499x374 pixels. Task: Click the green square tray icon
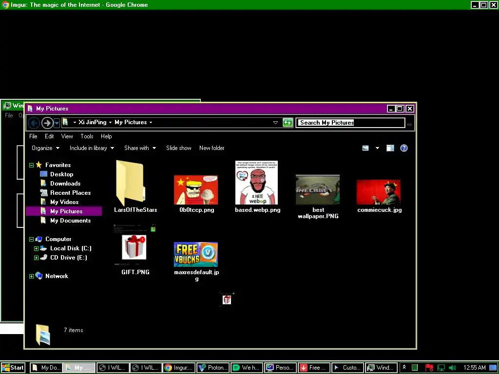(x=414, y=368)
